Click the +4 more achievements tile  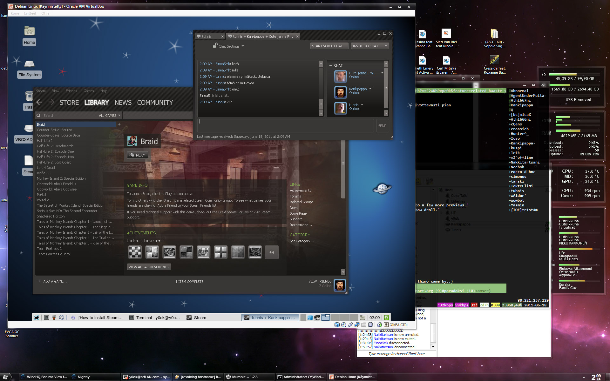[272, 252]
